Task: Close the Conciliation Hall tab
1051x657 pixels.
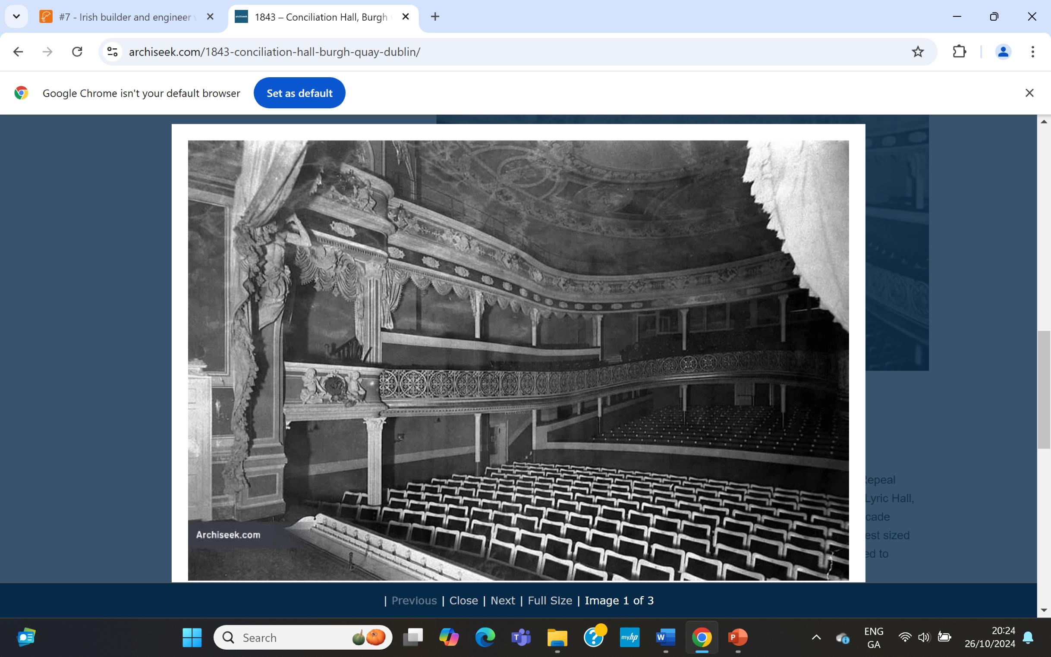Action: pyautogui.click(x=406, y=16)
